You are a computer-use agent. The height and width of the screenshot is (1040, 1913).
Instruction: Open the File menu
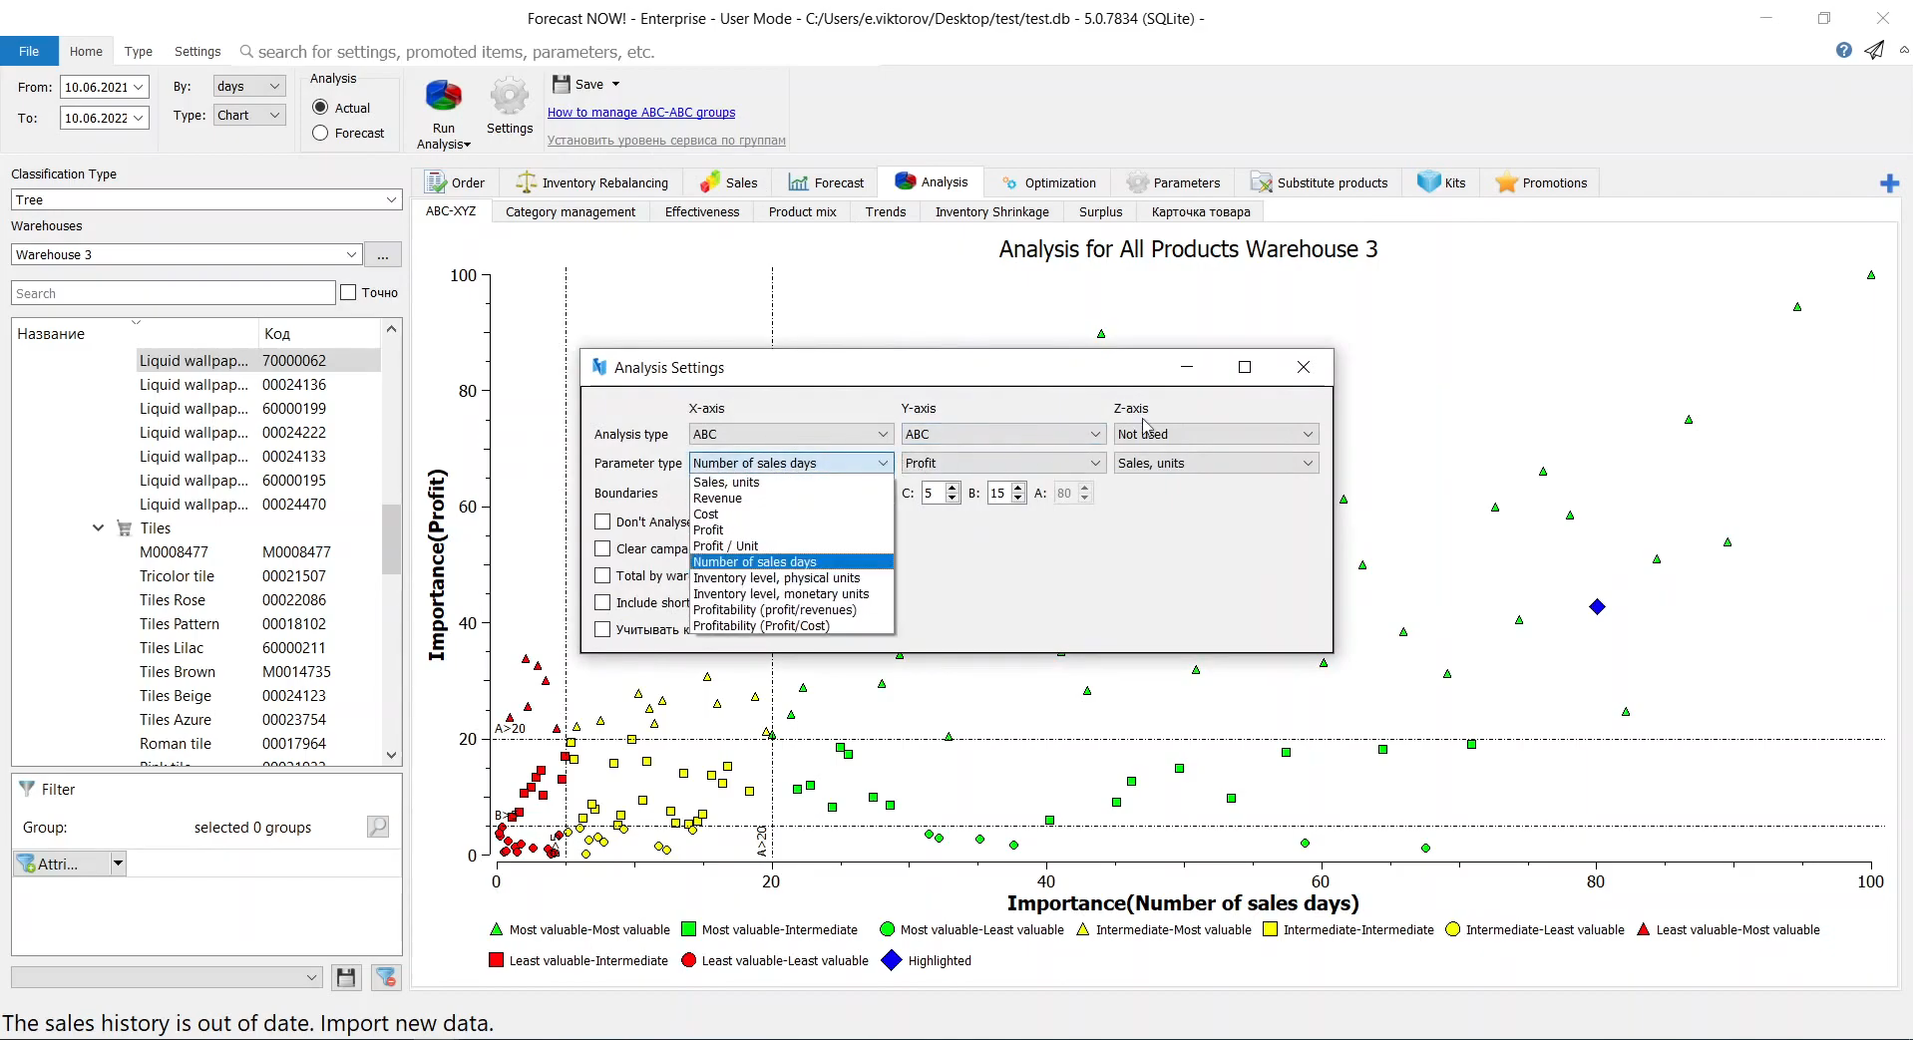point(29,51)
